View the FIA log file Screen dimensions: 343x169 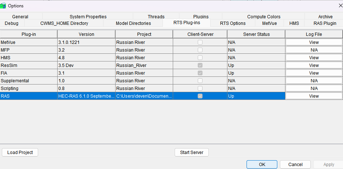(314, 73)
